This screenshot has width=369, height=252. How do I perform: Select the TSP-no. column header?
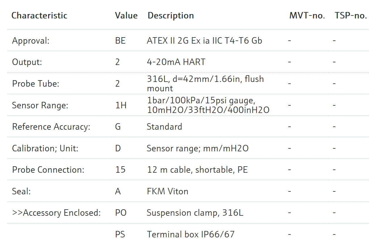[x=351, y=16]
